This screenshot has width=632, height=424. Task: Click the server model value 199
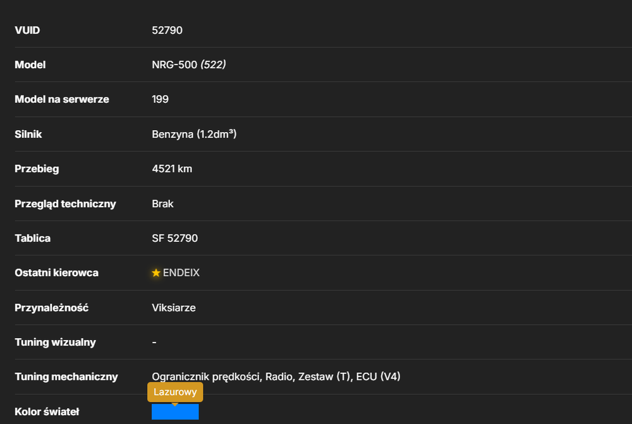click(x=160, y=99)
